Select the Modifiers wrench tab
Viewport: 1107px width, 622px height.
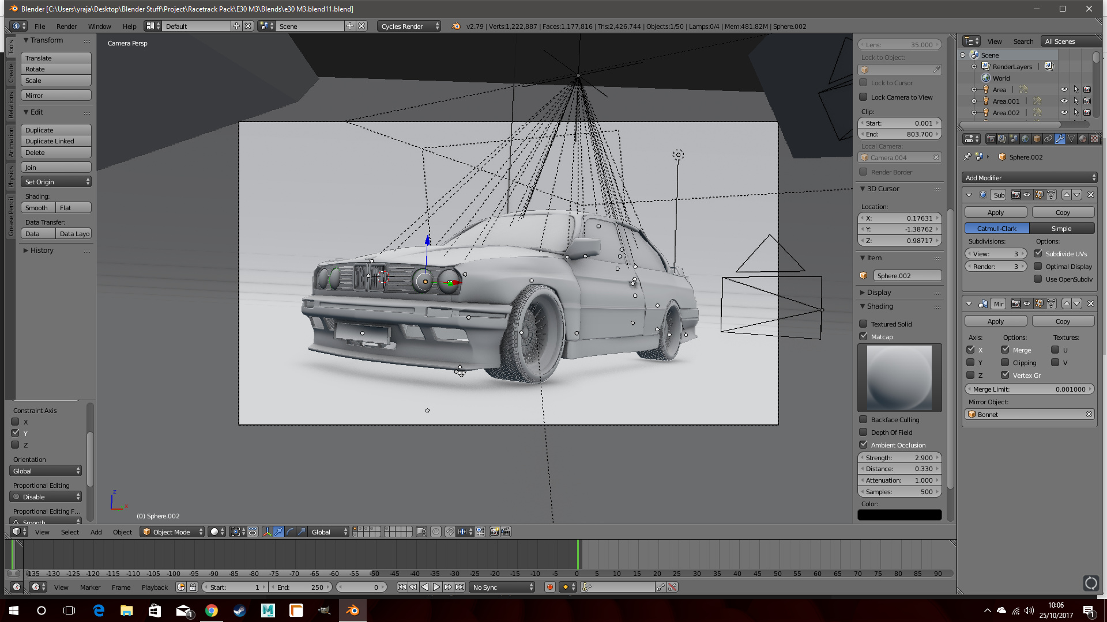1060,139
